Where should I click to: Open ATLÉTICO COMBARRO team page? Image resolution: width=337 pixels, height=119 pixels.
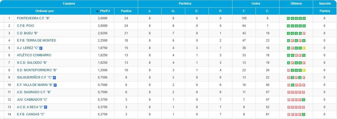pyautogui.click(x=34, y=55)
